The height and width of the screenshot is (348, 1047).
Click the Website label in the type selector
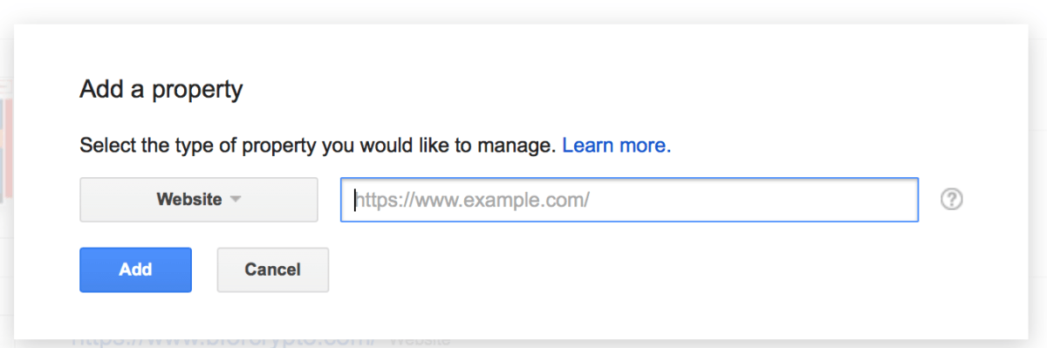click(x=189, y=200)
